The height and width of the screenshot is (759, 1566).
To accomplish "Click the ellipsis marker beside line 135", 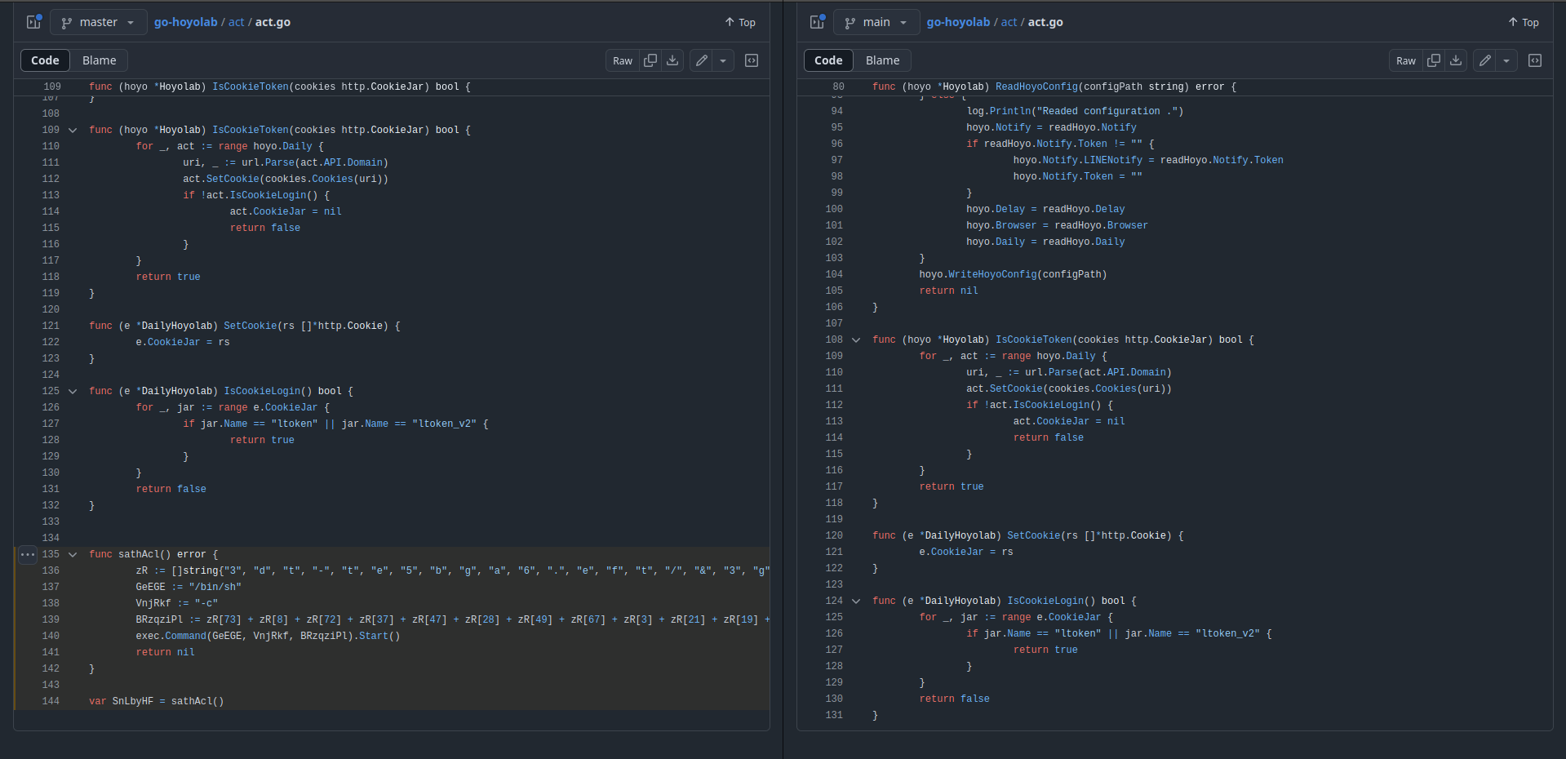I will tap(27, 554).
